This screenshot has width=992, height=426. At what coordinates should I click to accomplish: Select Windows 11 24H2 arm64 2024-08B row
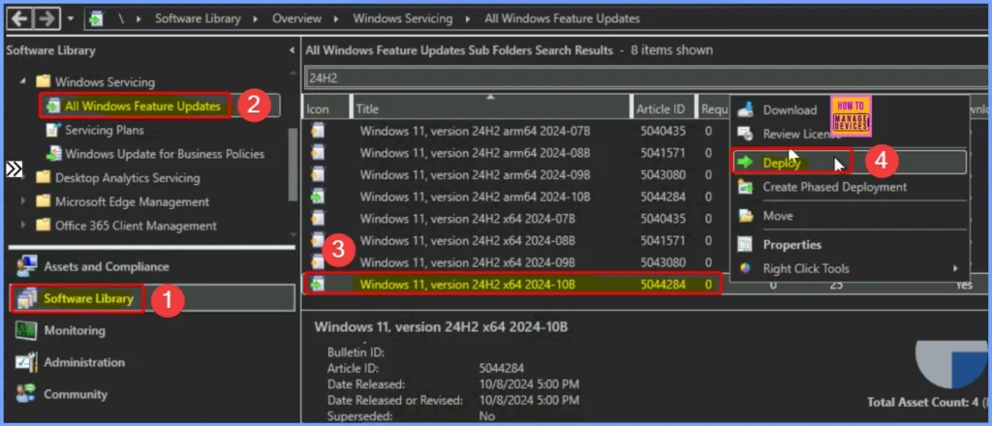[x=514, y=153]
